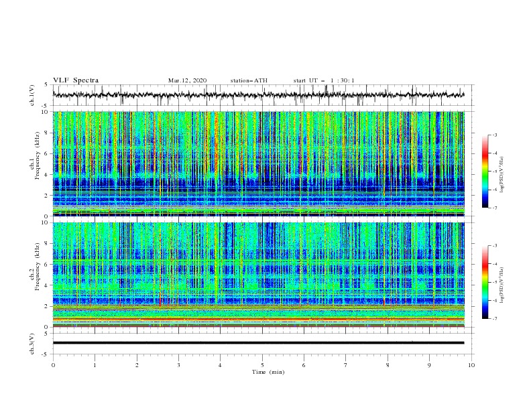Select the ch.1 color bar 'log(PSD)(V²/Hz)' label
Screen dimensions: 531x410
(501, 175)
